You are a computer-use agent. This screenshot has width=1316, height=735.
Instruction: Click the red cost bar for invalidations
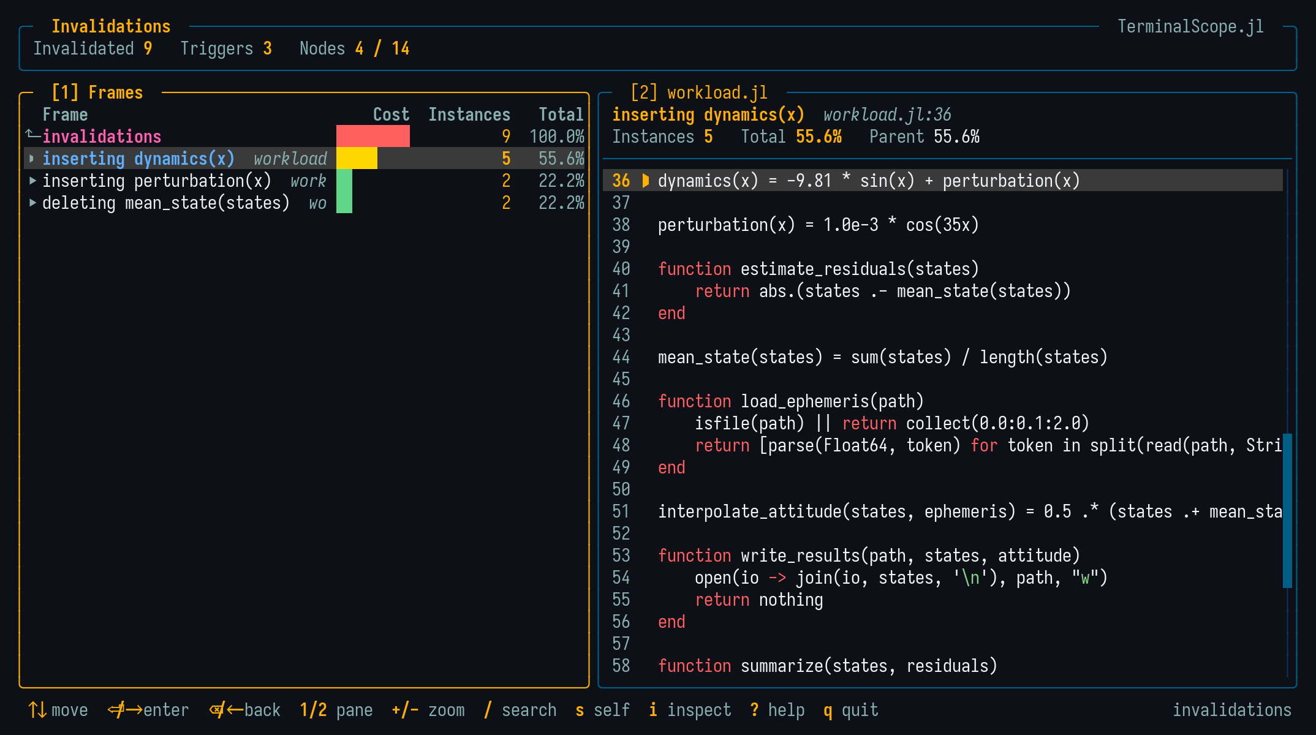373,136
